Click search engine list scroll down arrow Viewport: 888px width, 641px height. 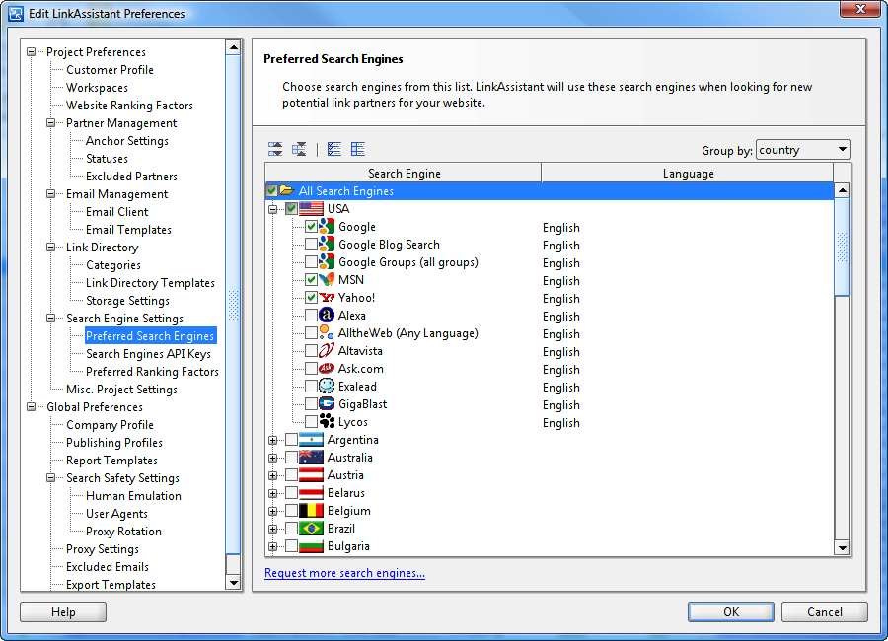coord(843,547)
